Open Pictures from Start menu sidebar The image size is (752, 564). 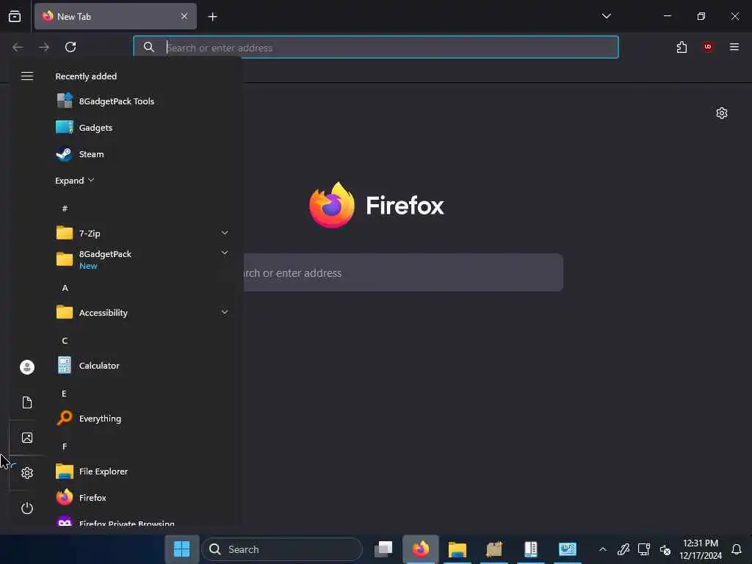coord(27,438)
